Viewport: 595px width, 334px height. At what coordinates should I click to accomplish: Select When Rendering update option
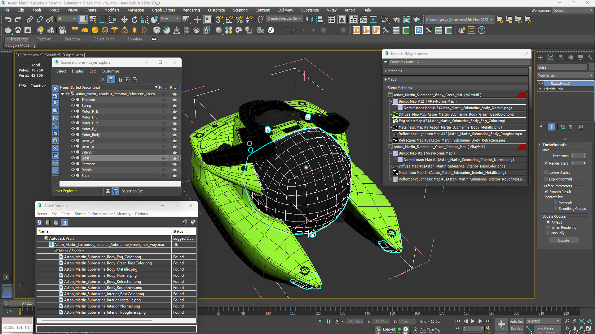click(x=548, y=228)
